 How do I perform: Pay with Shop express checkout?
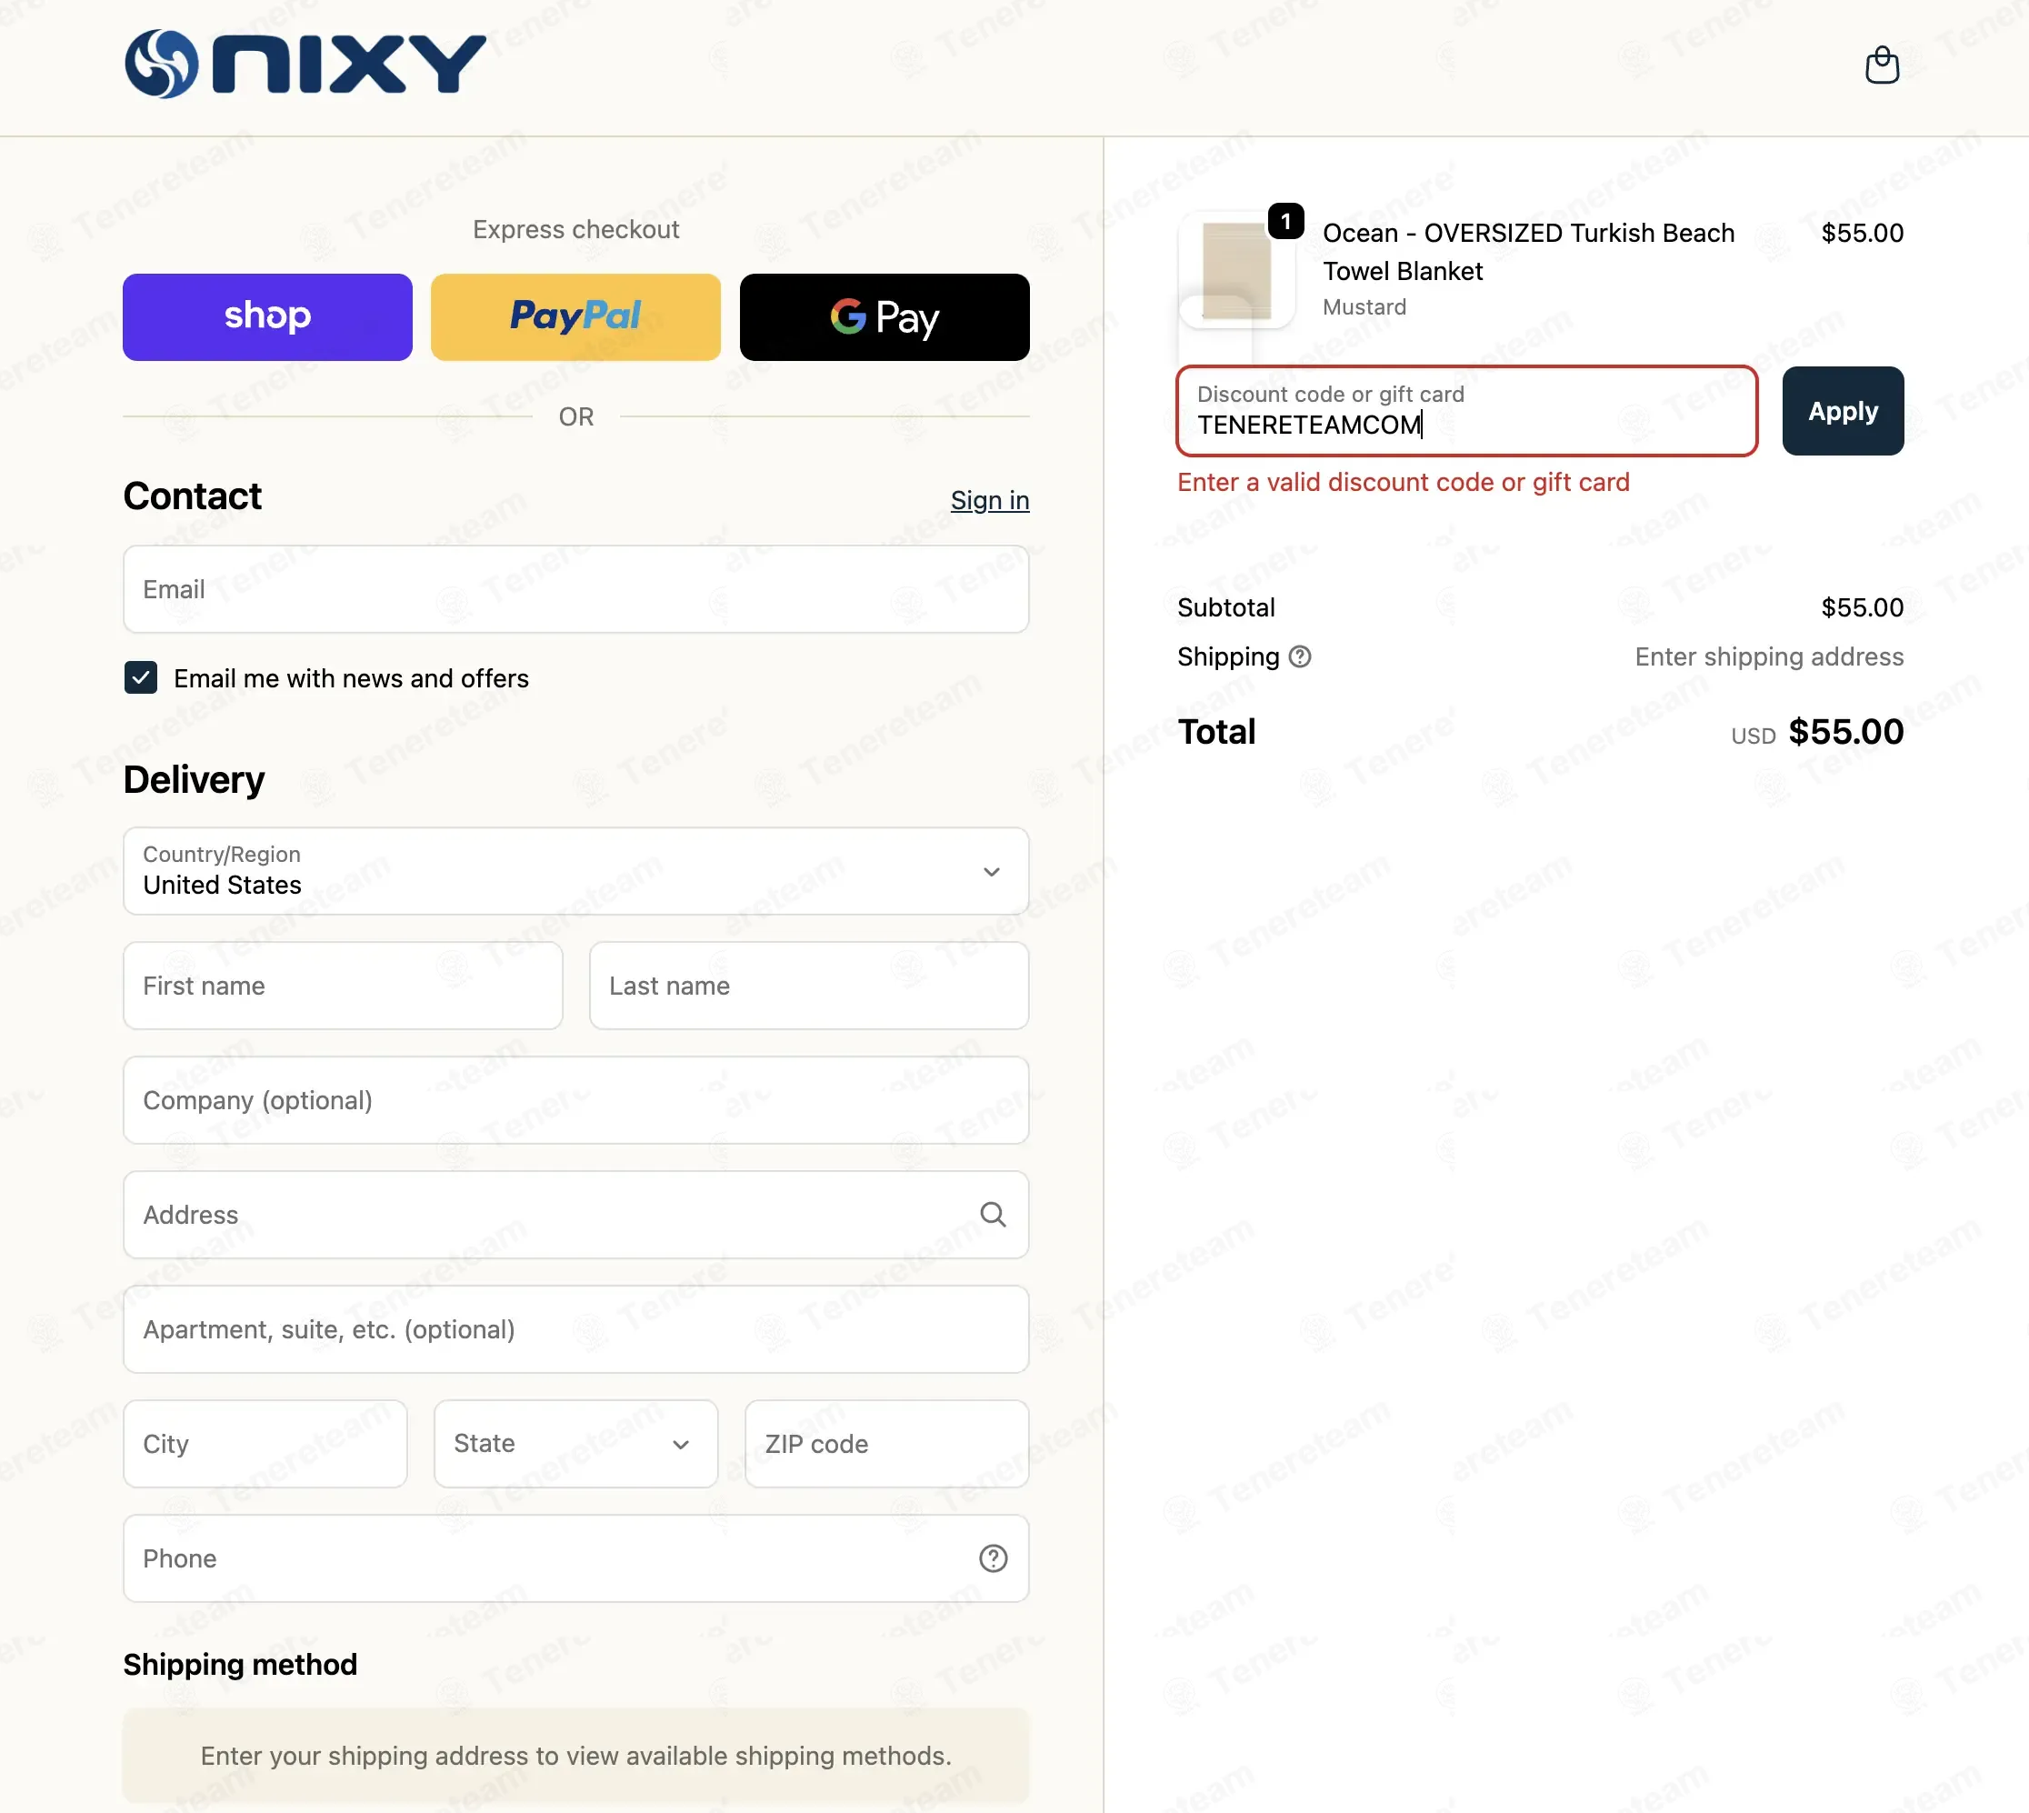[267, 316]
